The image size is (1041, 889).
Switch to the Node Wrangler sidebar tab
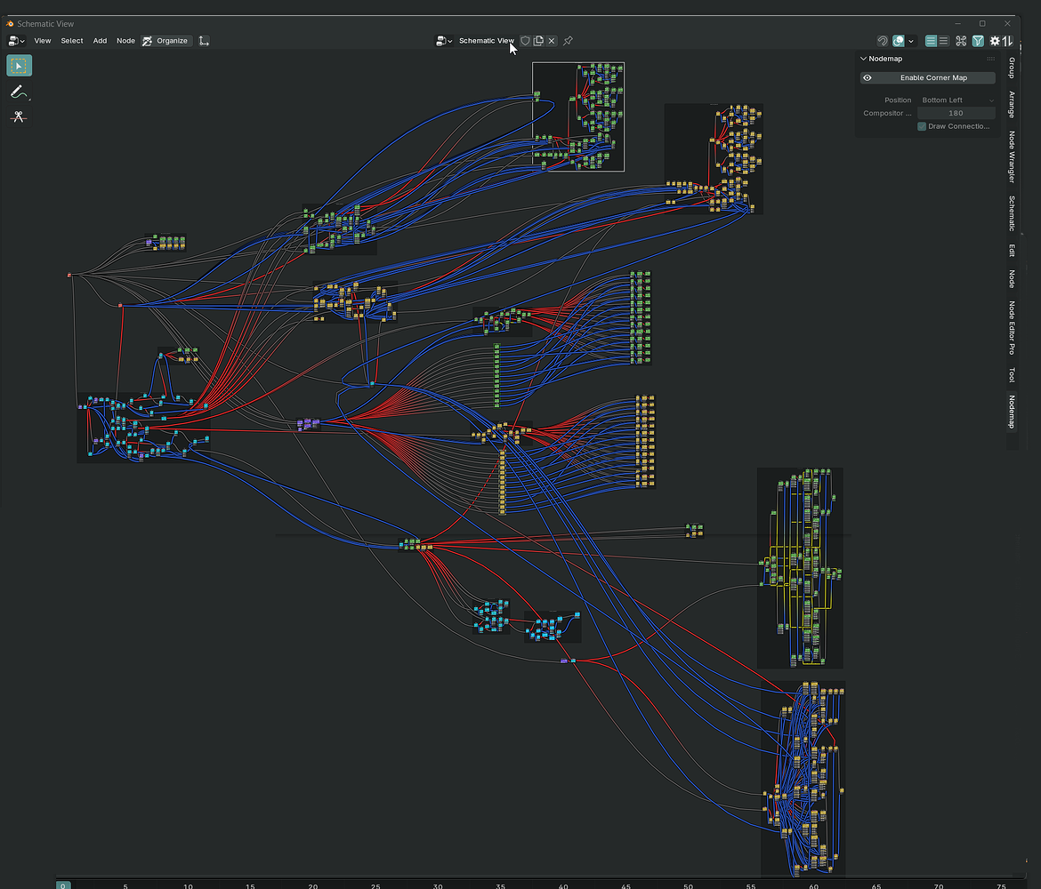coord(1012,156)
